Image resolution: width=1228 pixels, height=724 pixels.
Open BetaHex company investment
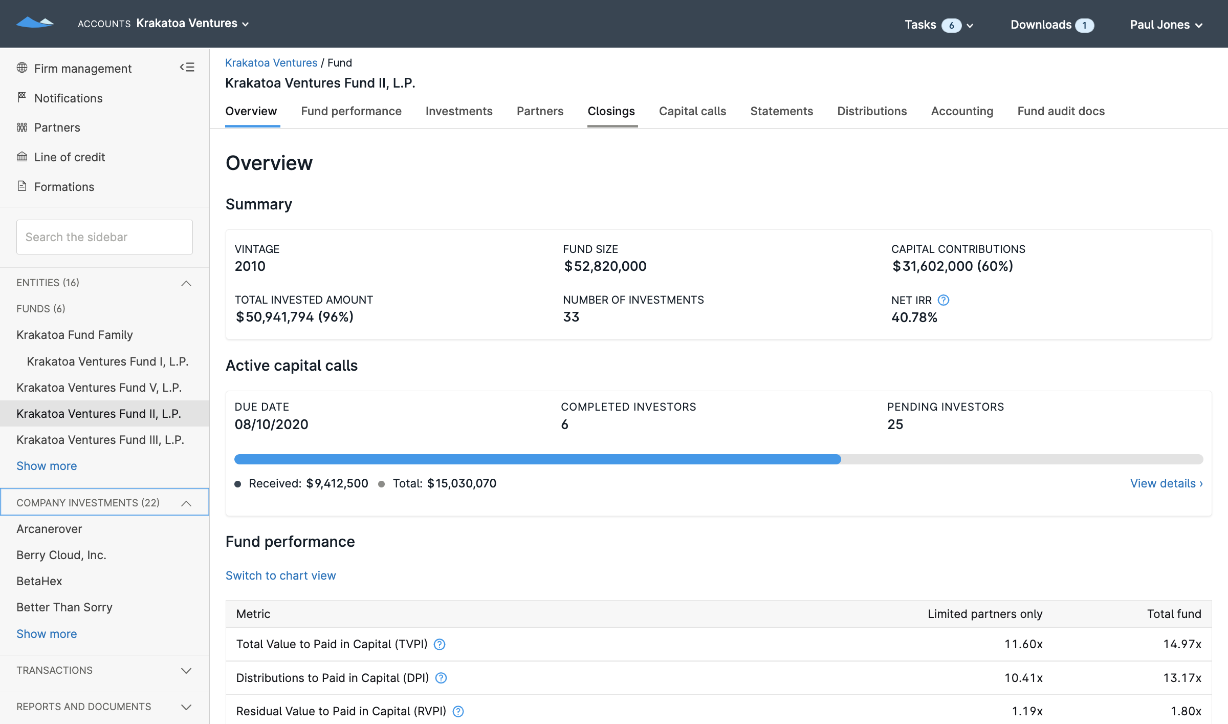pos(39,581)
